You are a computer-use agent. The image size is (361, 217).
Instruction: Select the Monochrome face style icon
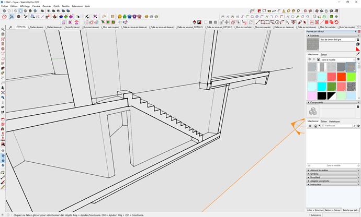[x=35, y=11]
